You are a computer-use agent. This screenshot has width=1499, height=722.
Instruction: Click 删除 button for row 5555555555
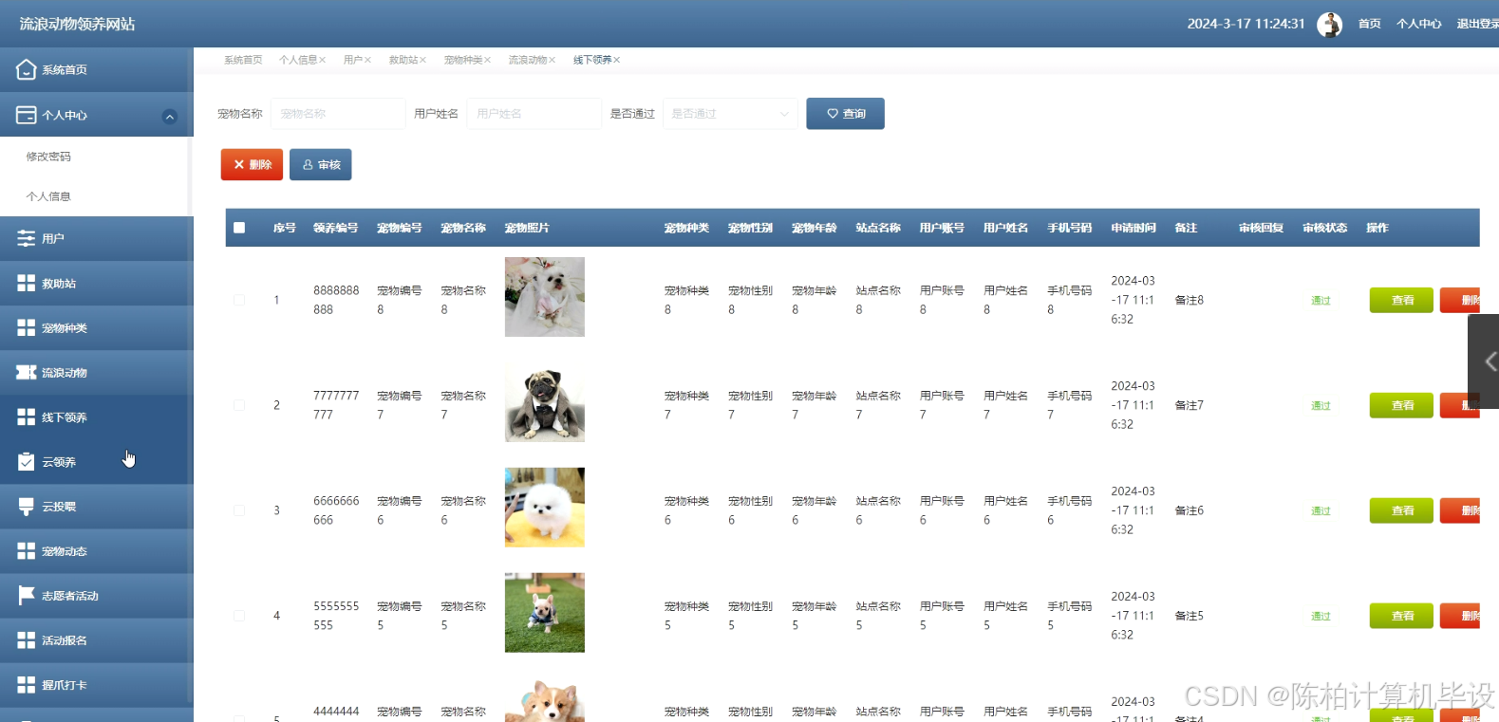click(x=1460, y=616)
